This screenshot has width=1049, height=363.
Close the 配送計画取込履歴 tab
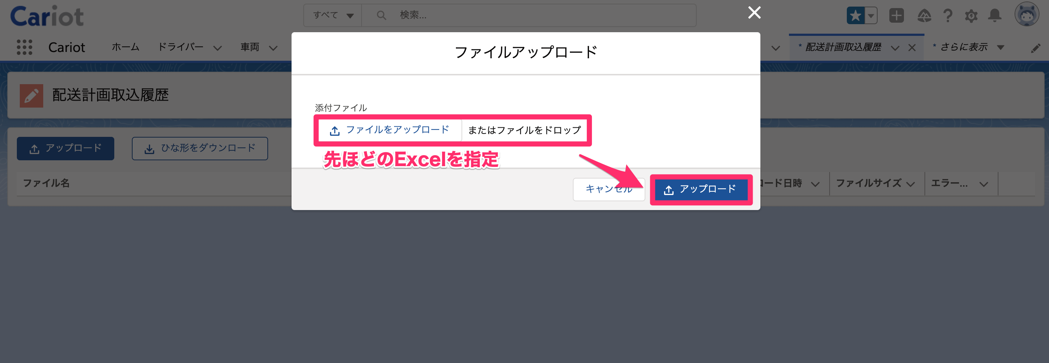click(912, 48)
